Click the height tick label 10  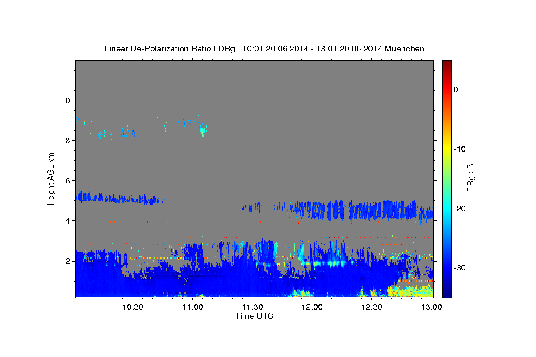[x=66, y=100]
